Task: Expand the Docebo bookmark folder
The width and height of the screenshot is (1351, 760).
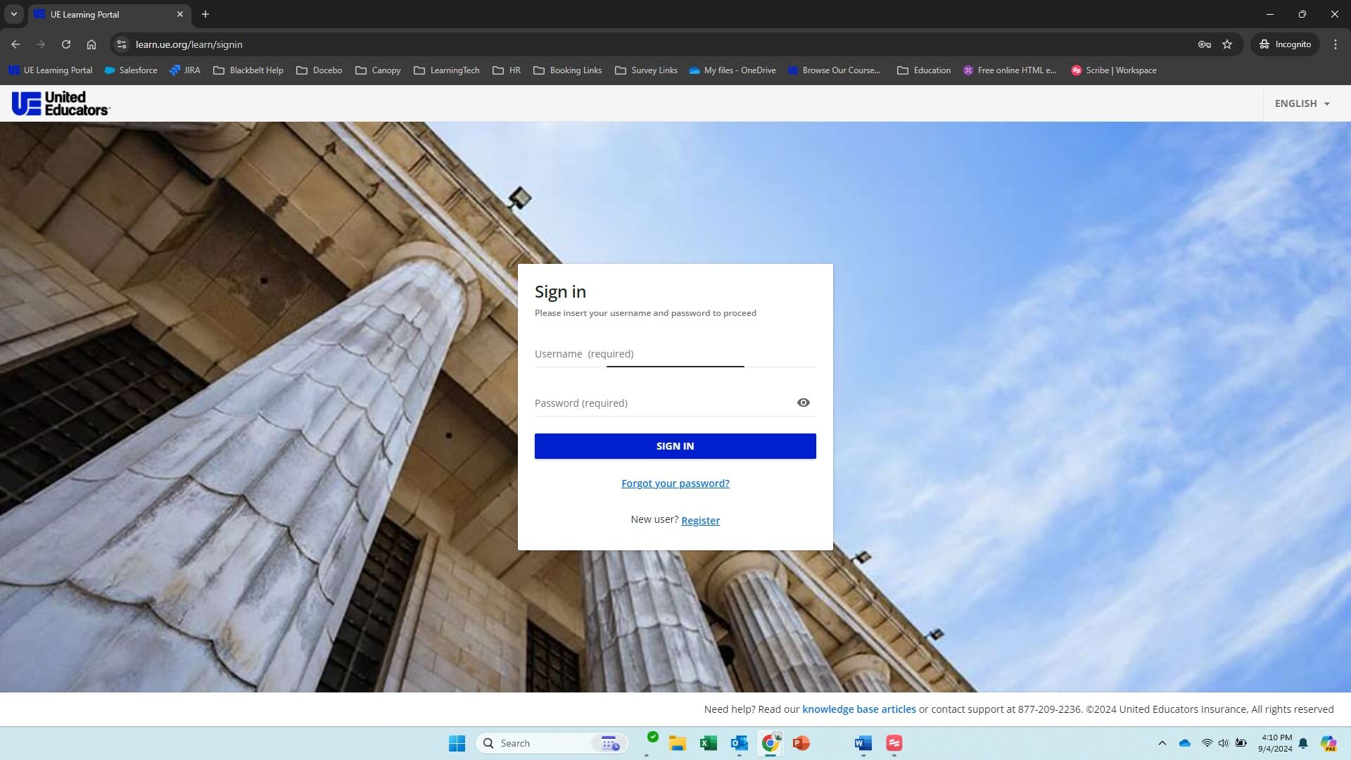Action: tap(319, 70)
